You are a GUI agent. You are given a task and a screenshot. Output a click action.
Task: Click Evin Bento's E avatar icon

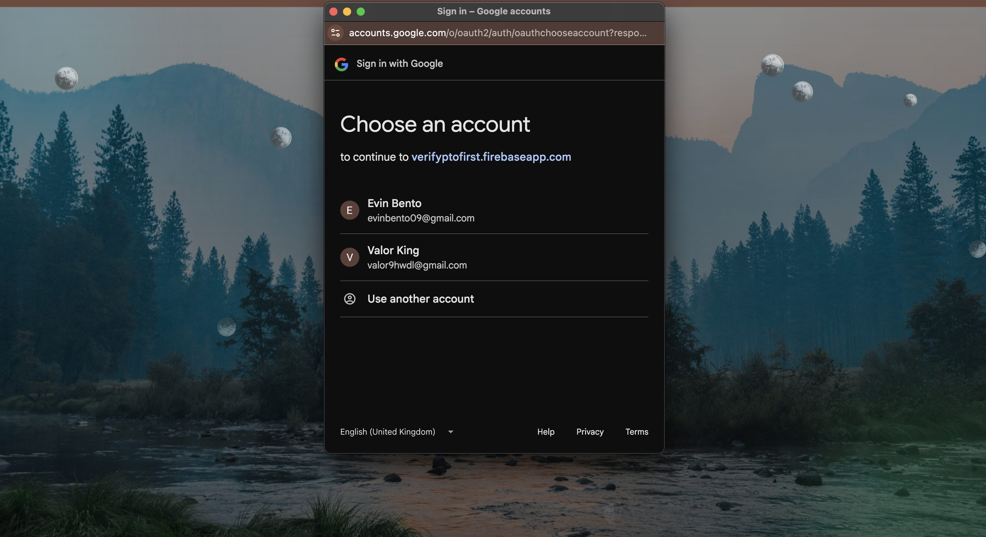(349, 210)
